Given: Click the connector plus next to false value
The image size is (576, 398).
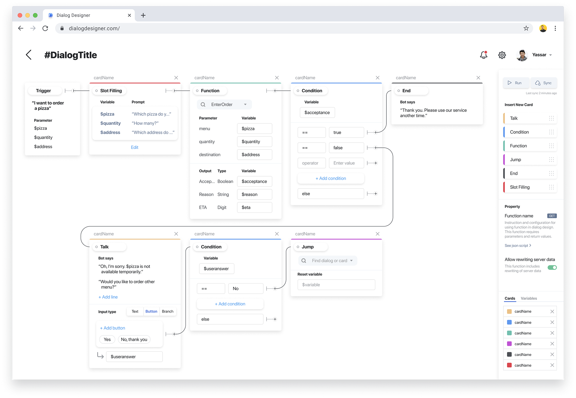Looking at the screenshot, I should point(376,148).
